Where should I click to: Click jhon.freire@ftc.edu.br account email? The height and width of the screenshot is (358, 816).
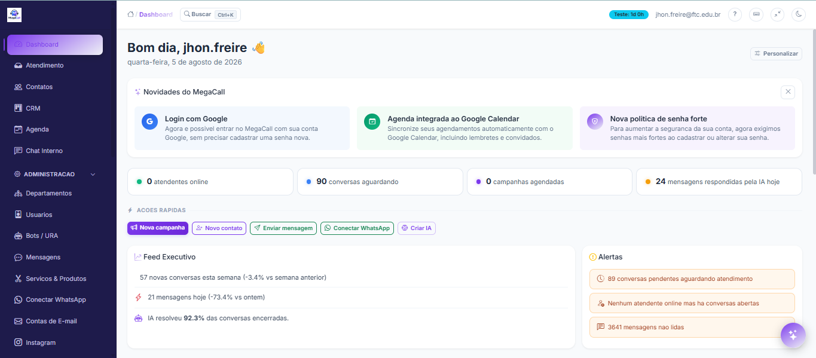coord(687,14)
